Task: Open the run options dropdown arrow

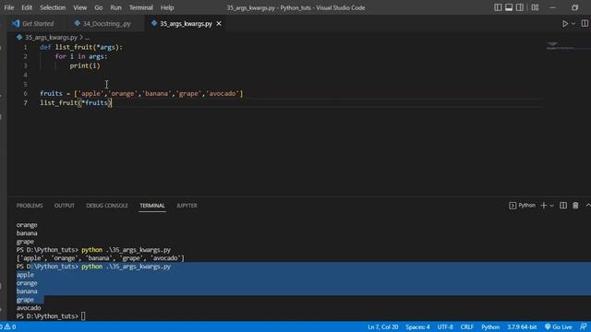Action: (x=573, y=23)
